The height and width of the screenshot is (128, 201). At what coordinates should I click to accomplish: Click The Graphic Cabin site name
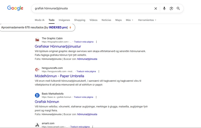52,38
